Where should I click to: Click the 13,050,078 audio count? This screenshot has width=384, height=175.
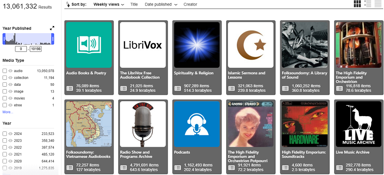point(46,71)
